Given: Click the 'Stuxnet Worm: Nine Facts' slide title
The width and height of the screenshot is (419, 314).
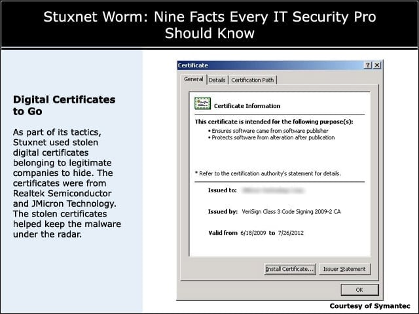Looking at the screenshot, I should (x=209, y=25).
